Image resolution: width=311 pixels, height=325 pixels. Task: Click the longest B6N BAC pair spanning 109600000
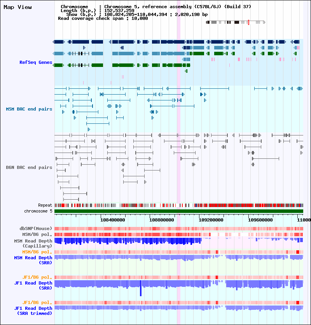click(266, 159)
